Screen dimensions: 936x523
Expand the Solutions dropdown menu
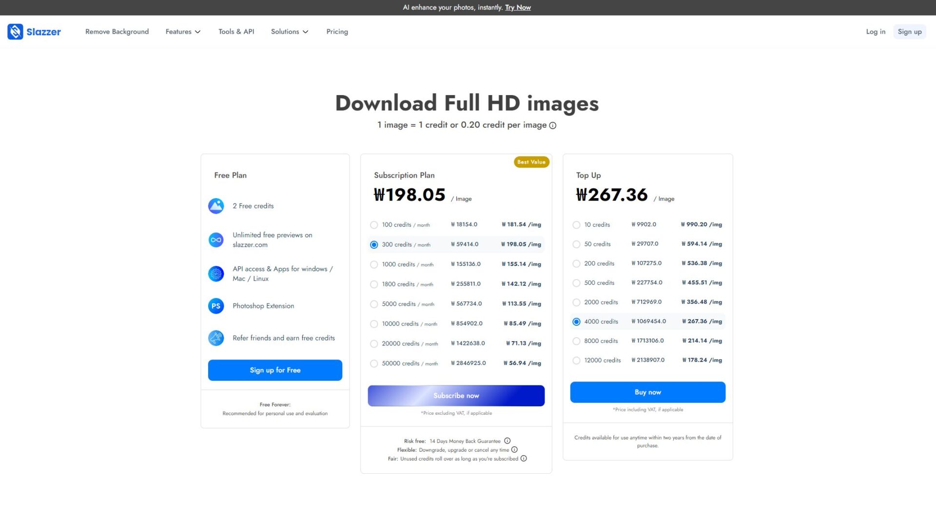(x=290, y=32)
